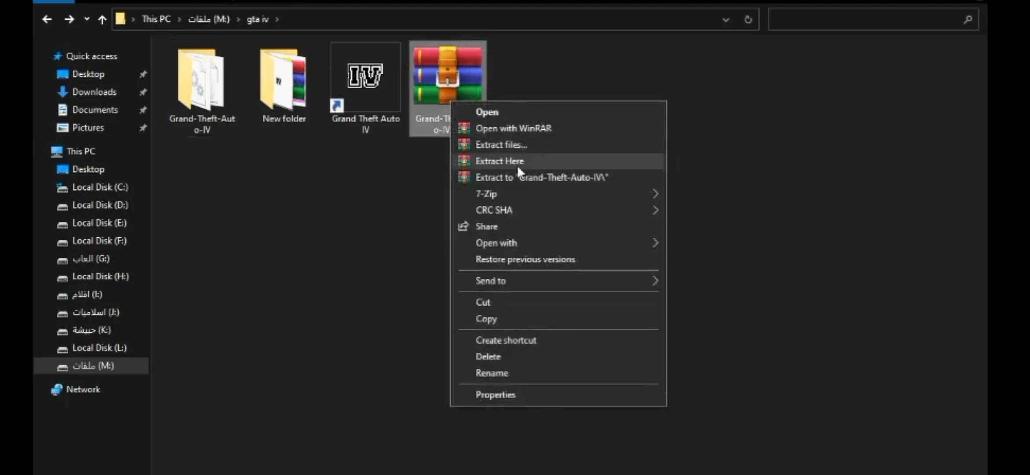
Task: Show the recent locations dropdown arrow
Action: (87, 19)
